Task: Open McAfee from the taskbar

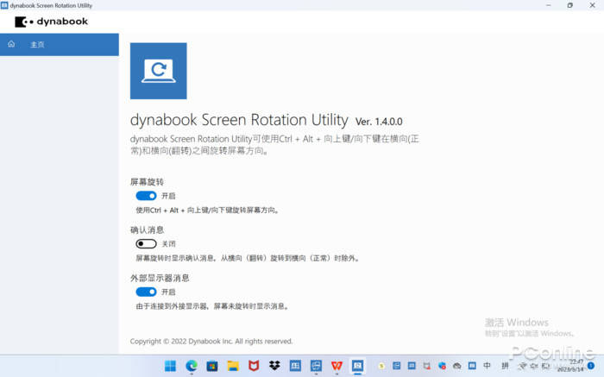Action: 254,366
